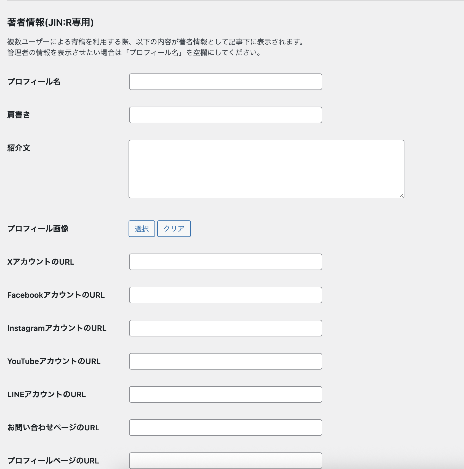
Task: Click the プロフィール画像 label text
Action: (38, 229)
